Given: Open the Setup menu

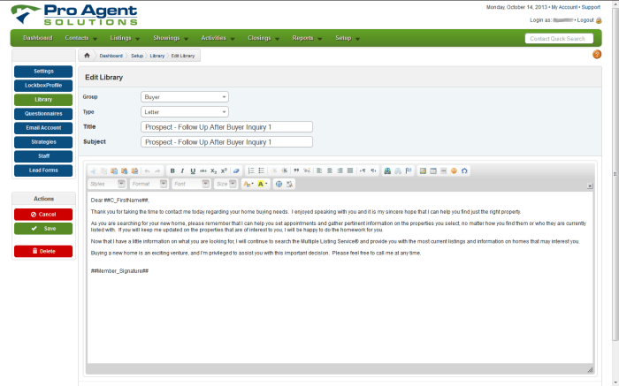Looking at the screenshot, I should (x=348, y=38).
